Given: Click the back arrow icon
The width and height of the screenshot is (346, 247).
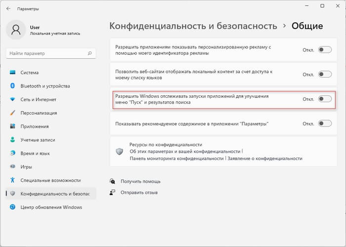Looking at the screenshot, I should [8, 9].
